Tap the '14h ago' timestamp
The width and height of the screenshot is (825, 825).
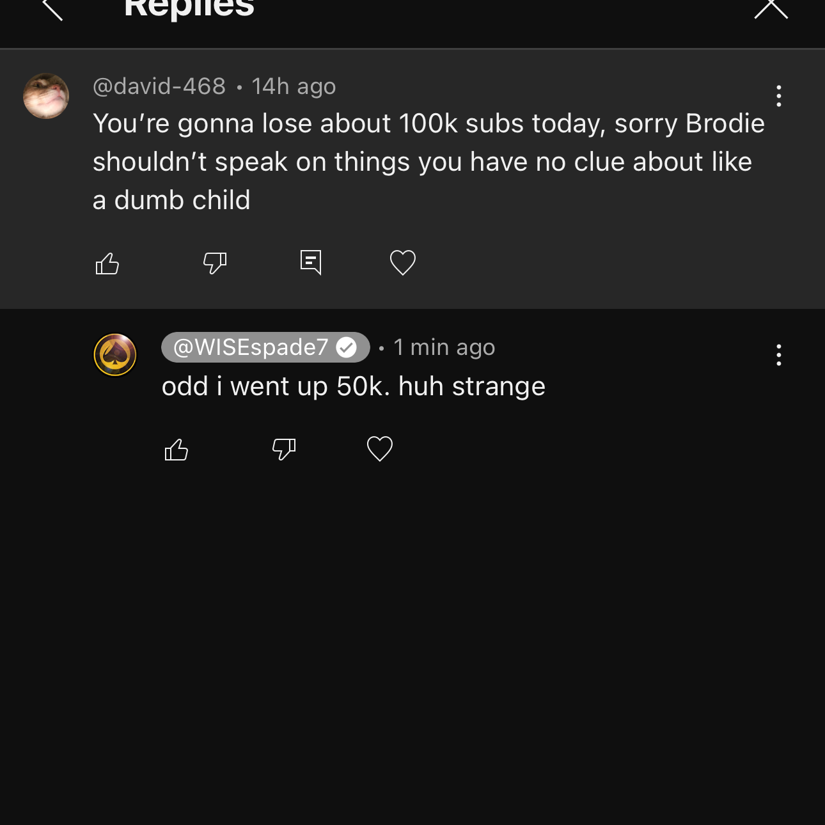pos(294,86)
